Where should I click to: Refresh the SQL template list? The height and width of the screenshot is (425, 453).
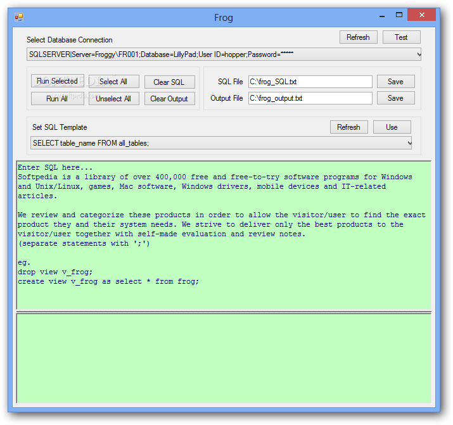[x=349, y=127]
